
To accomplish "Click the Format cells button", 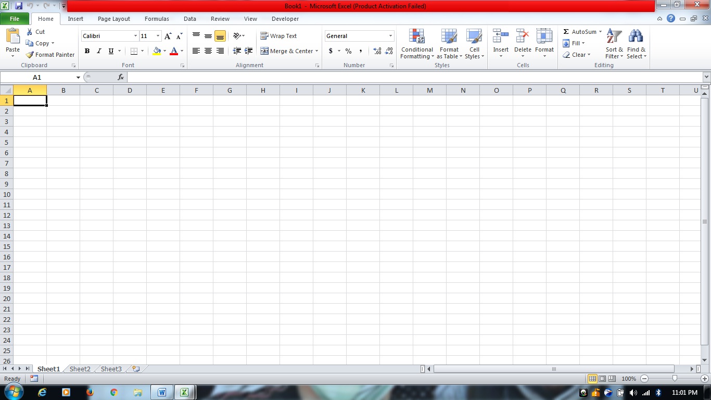I will tap(544, 44).
